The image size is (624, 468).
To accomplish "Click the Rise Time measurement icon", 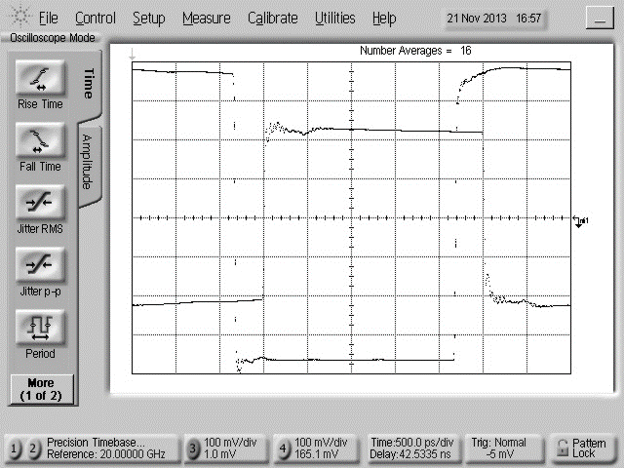I will 40,78.
